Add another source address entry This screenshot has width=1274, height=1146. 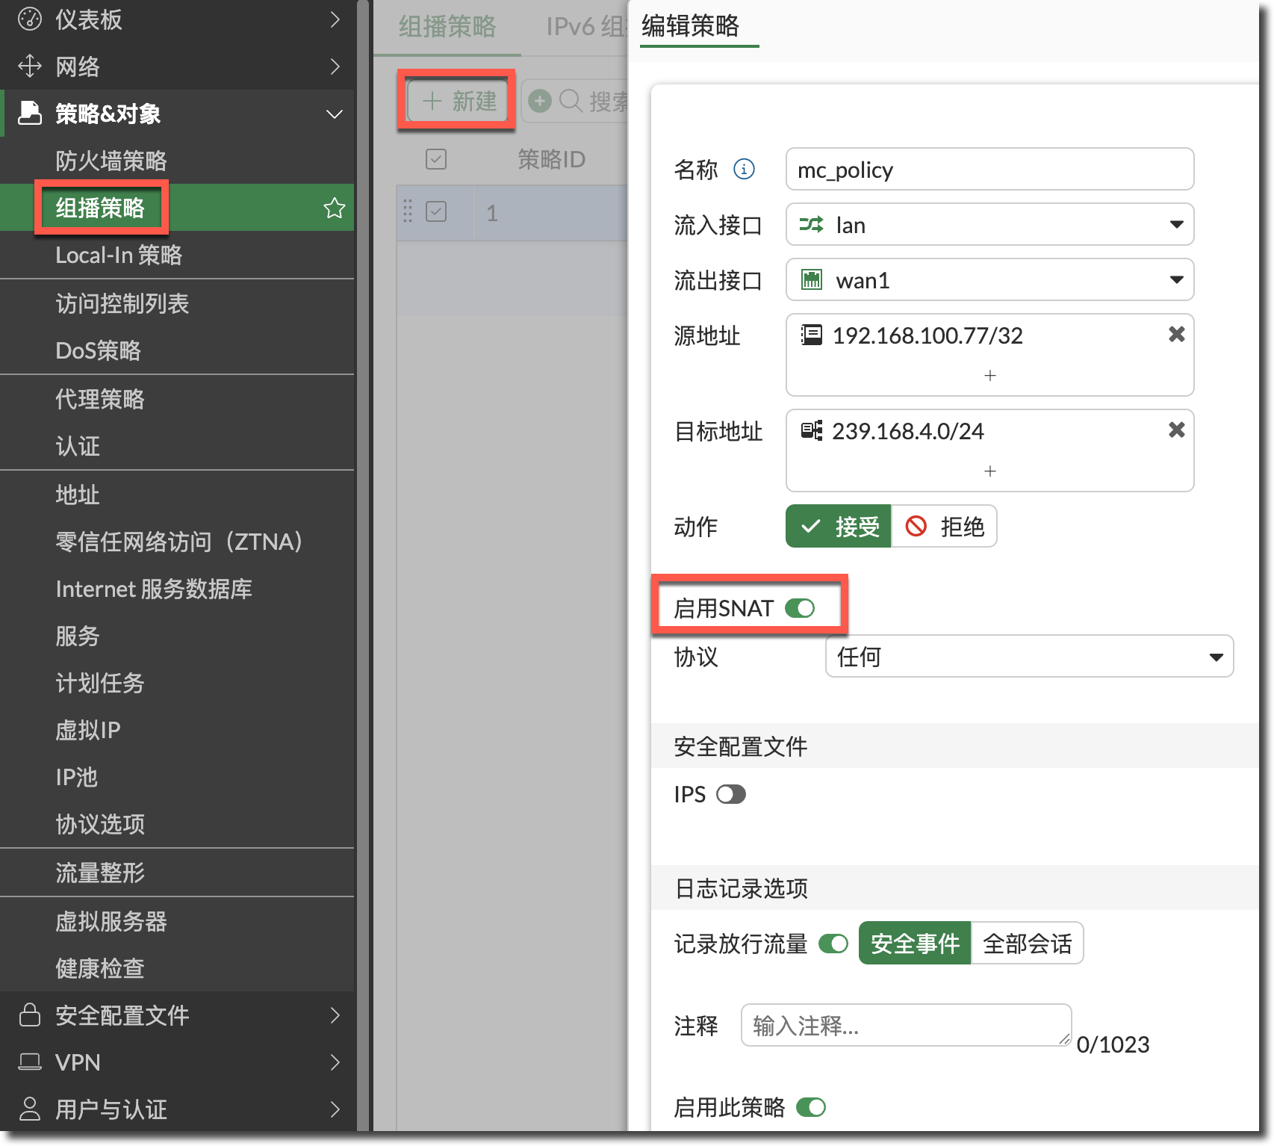point(989,376)
